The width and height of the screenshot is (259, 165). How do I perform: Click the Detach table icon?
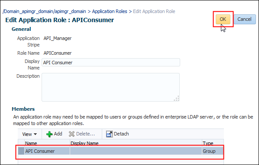coord(109,134)
